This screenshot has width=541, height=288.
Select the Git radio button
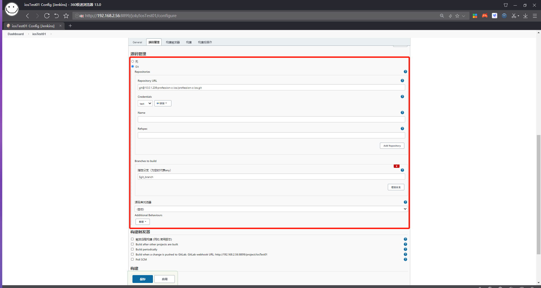tap(133, 67)
